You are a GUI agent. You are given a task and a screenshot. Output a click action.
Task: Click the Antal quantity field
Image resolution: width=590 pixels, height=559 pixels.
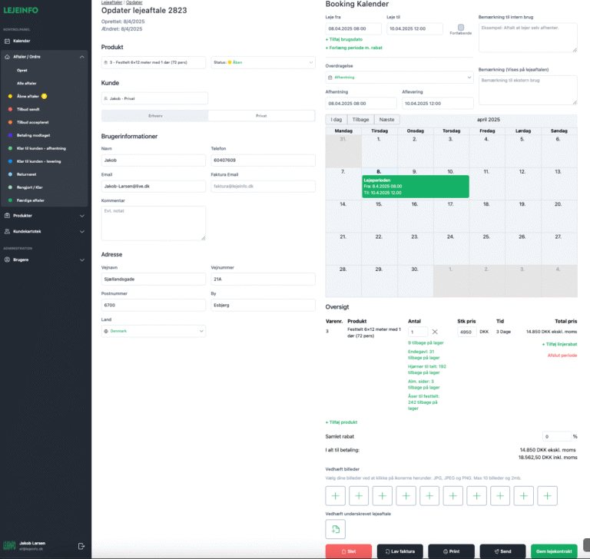418,332
